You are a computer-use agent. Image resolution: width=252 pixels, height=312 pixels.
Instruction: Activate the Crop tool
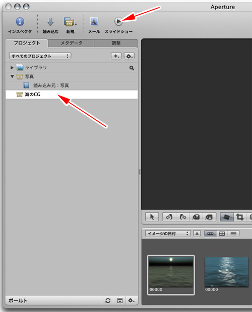(x=240, y=217)
